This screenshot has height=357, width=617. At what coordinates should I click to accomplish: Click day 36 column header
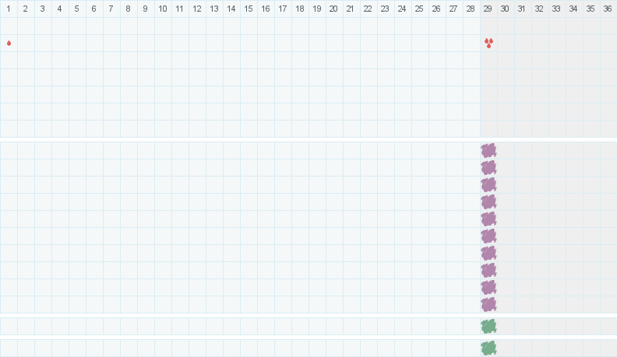click(608, 9)
